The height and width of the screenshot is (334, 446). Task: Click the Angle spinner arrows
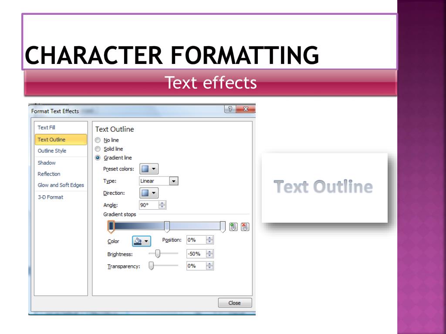point(162,205)
